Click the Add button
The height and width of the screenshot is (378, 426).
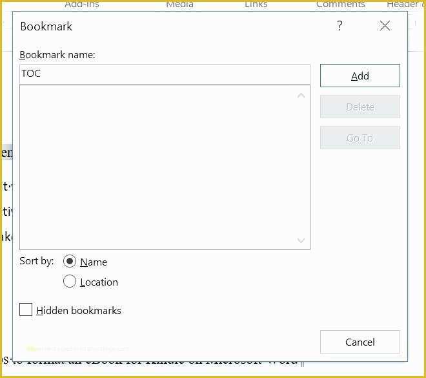360,76
